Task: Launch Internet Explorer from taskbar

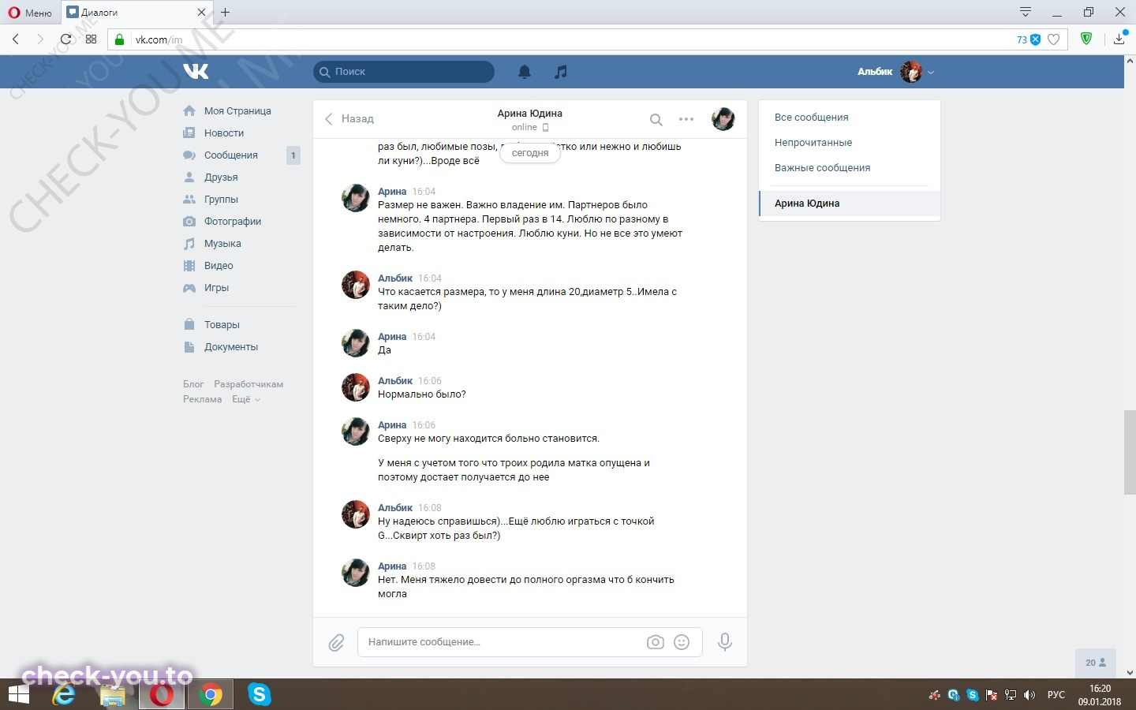Action: 64,695
